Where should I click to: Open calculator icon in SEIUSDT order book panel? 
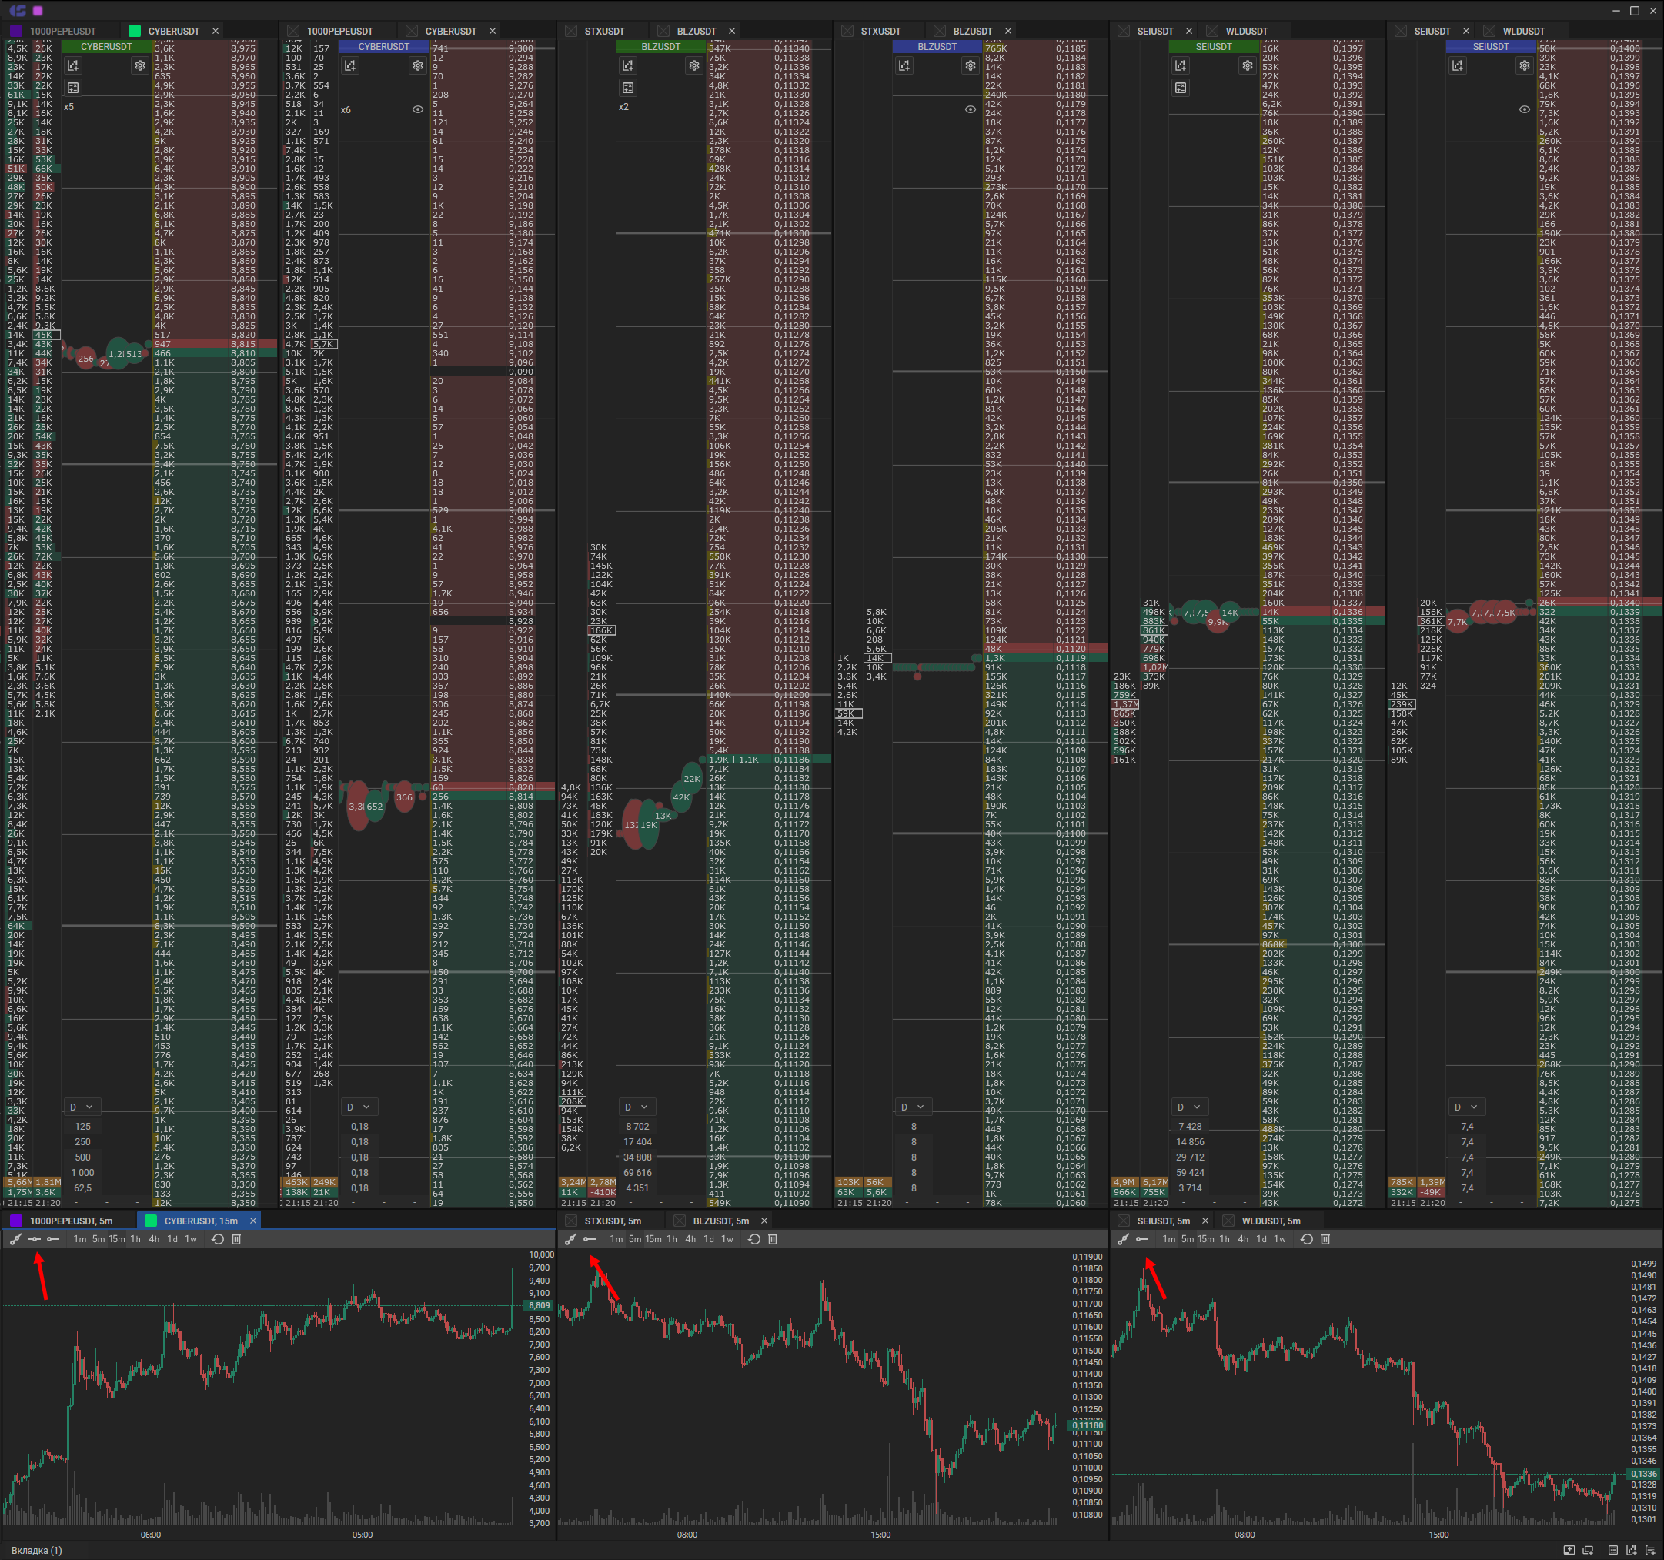click(x=1180, y=88)
